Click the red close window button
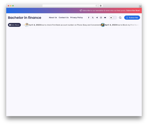The image size is (148, 125). (x=9, y=6)
